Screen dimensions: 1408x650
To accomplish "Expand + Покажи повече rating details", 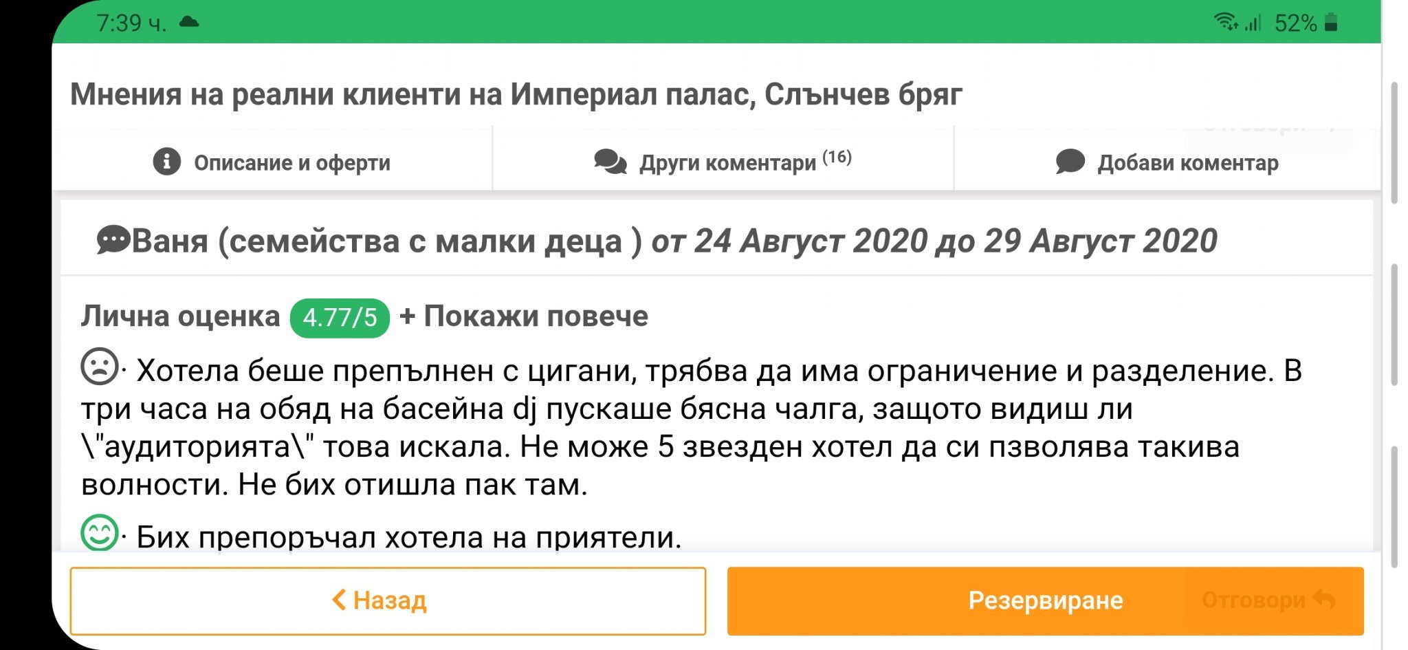I will (x=524, y=316).
